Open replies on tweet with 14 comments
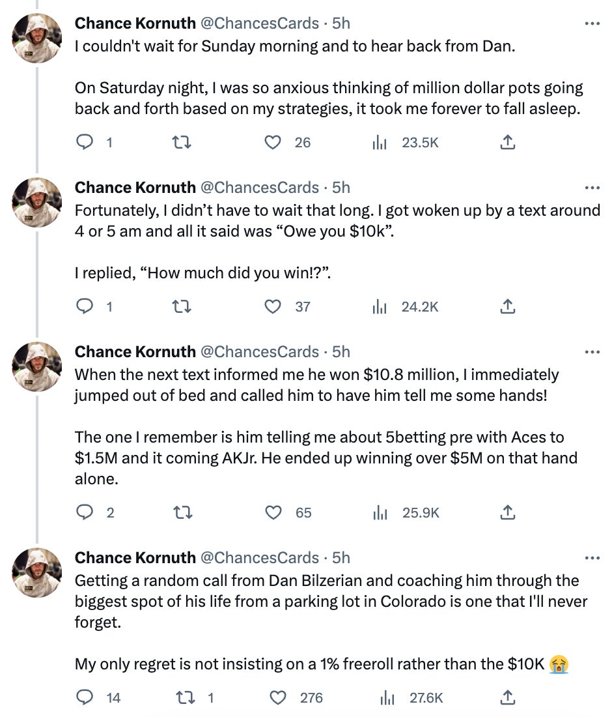Screen dimensions: 612x717 (x=85, y=697)
